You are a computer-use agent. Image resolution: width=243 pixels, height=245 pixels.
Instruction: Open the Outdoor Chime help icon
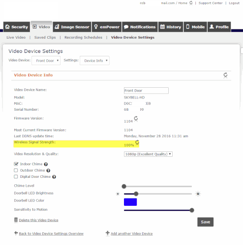tap(48, 171)
